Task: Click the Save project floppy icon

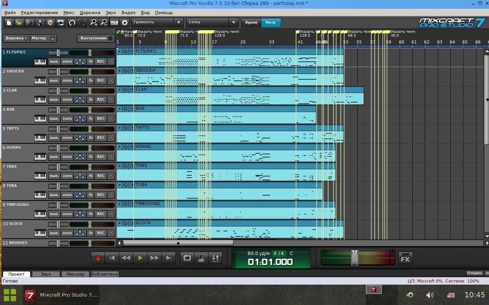Action: tap(40, 22)
